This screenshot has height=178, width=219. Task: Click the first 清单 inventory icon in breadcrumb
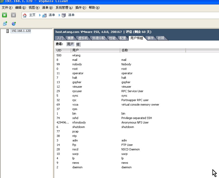tap(44, 15)
